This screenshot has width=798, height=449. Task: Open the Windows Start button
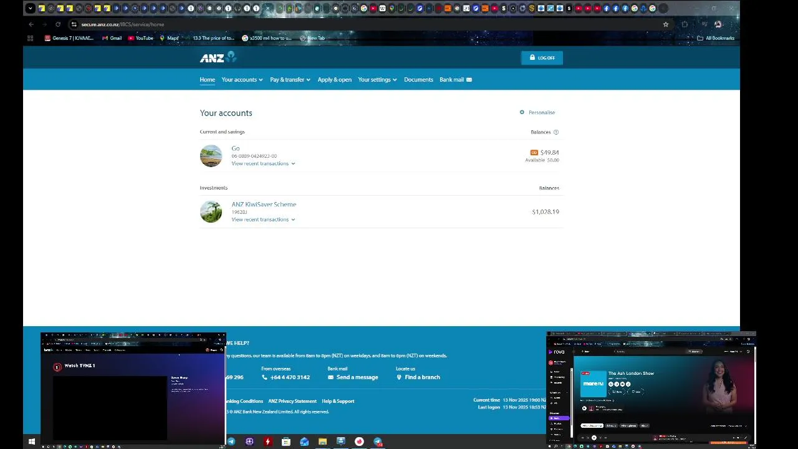tap(32, 442)
